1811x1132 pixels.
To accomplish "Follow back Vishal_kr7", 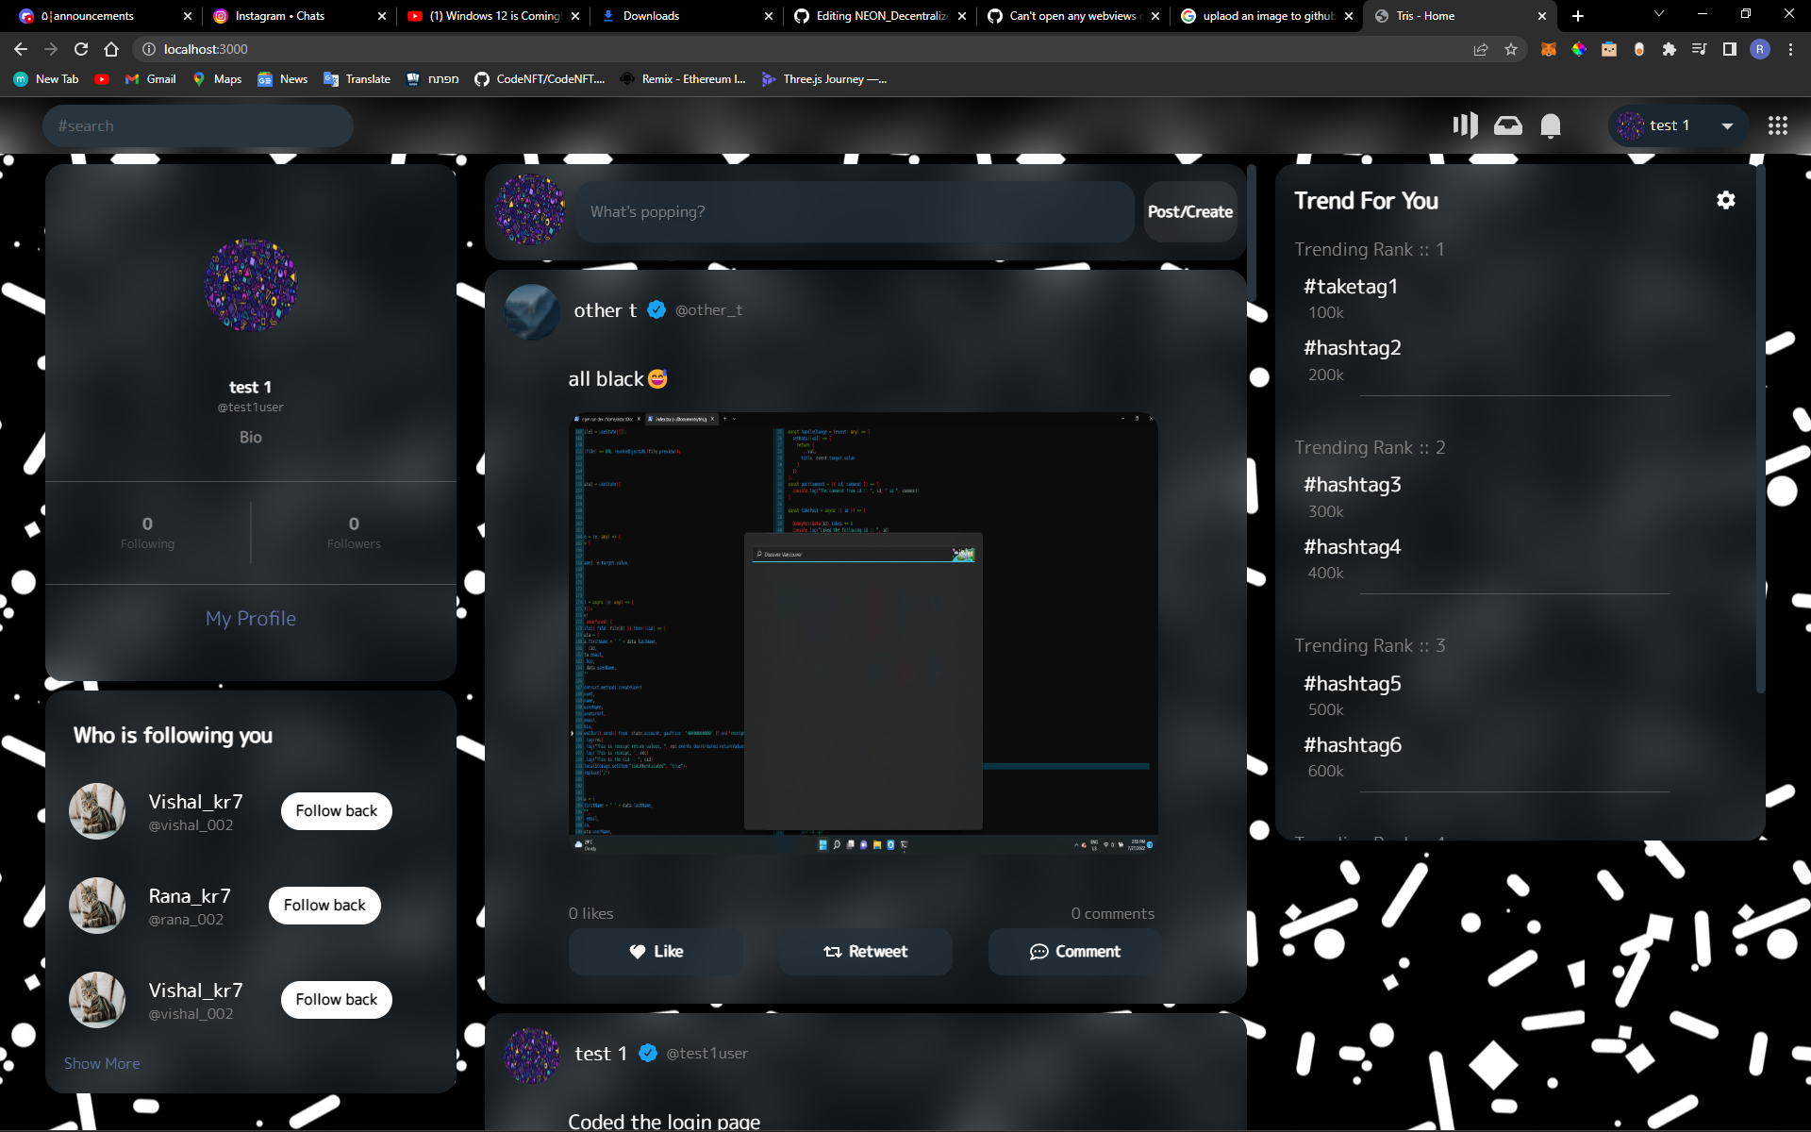I will [x=336, y=810].
